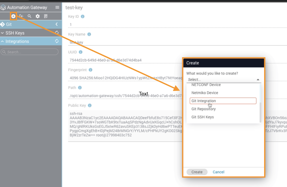Screen dimensions: 287x187
Task: Click the Fingerprint SHA256 value
Action: (x=126, y=78)
